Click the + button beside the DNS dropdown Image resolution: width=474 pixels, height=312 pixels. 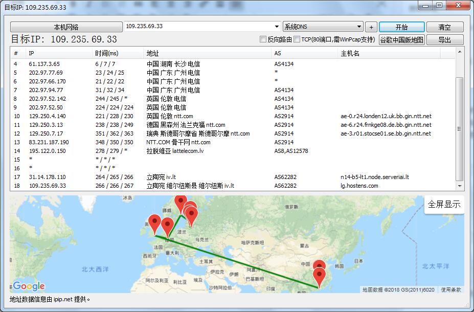371,26
